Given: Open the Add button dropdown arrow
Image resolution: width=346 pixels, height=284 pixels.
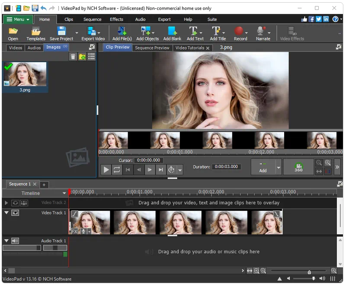Looking at the screenshot, I should (279, 167).
